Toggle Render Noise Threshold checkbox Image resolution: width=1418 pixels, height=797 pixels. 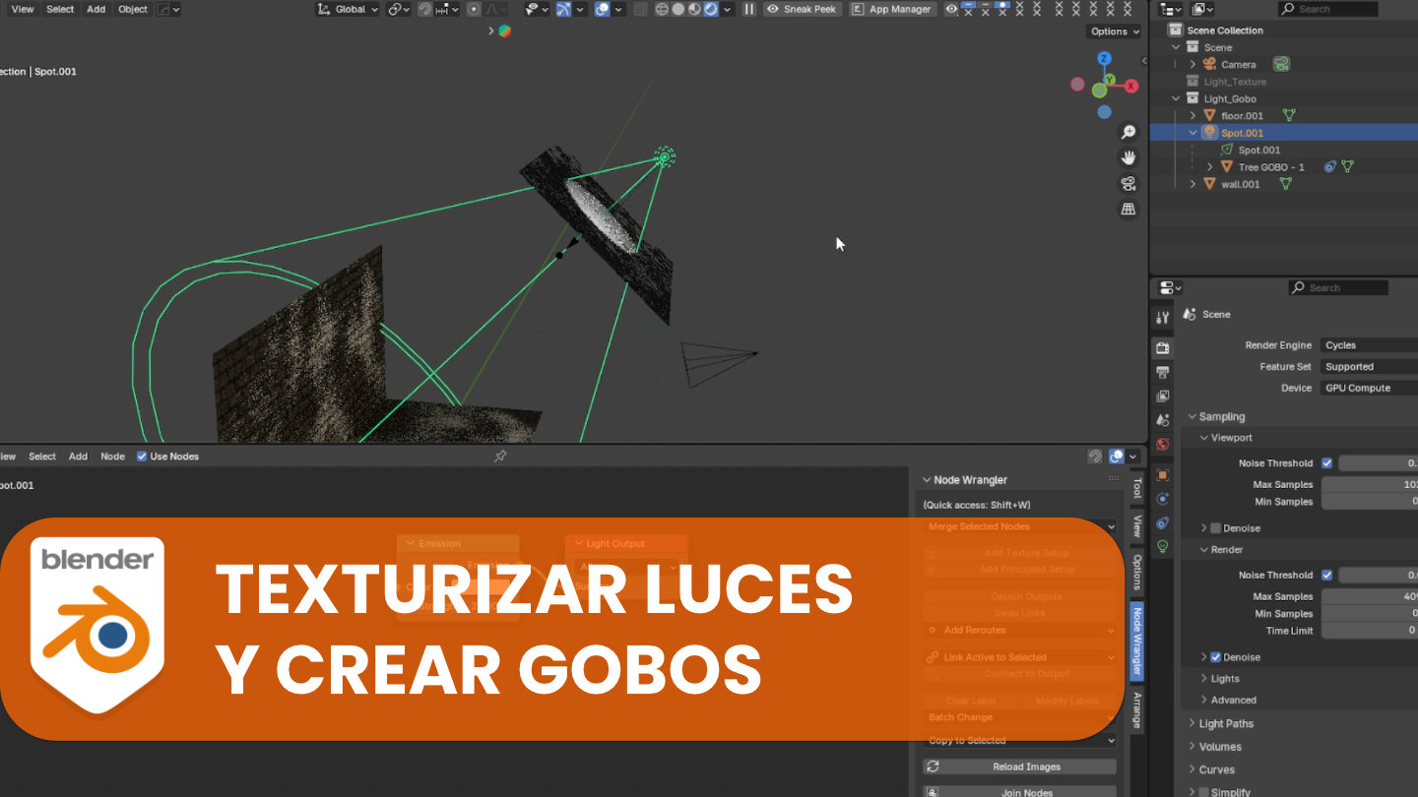click(1326, 576)
